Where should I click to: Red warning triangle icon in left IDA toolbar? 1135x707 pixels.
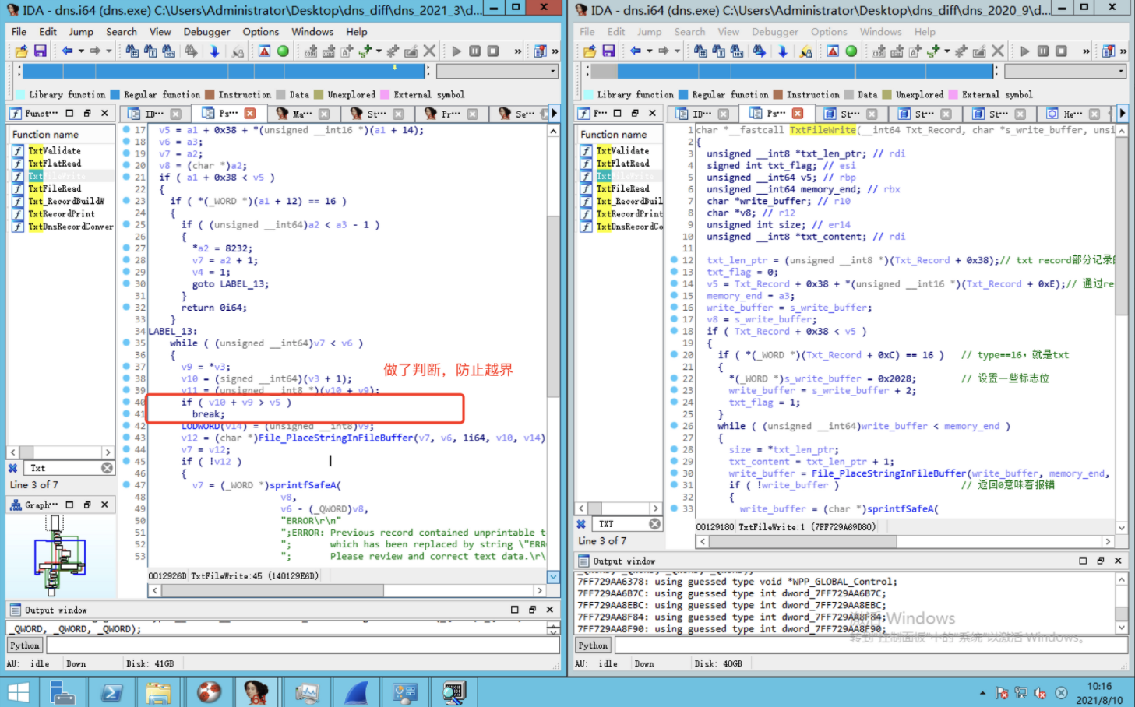265,51
